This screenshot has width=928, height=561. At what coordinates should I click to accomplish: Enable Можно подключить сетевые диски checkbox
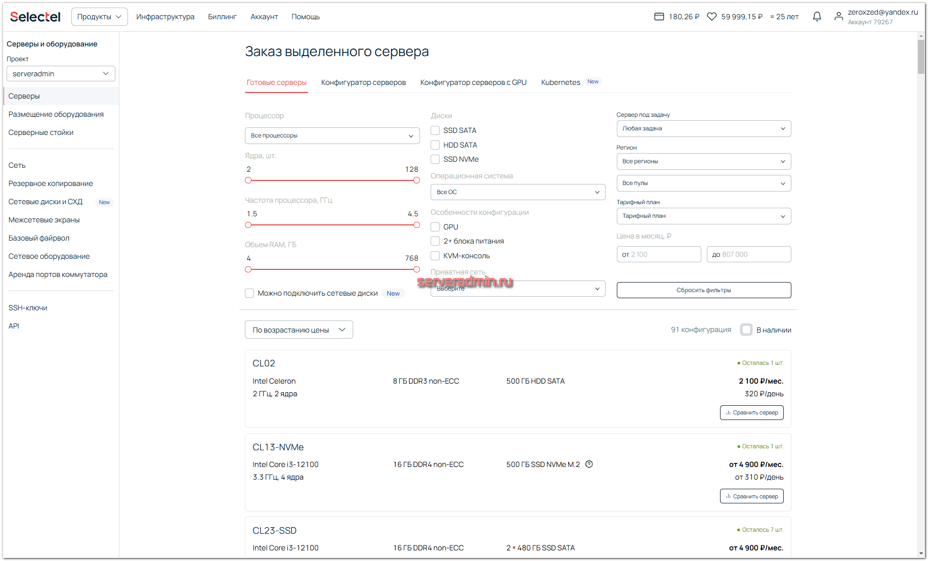pos(249,293)
